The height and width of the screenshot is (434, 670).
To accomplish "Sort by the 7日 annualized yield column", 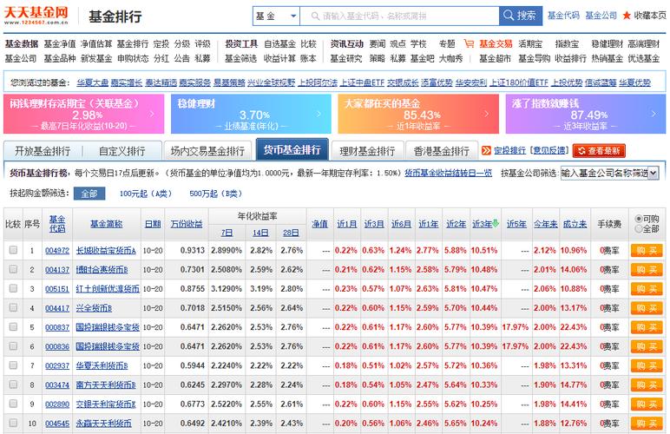I will click(x=227, y=233).
